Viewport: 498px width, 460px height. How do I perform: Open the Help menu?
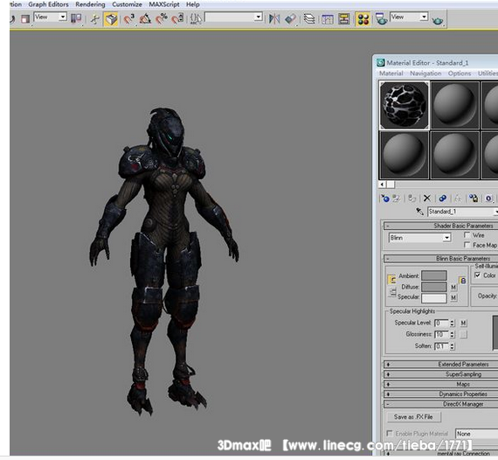[193, 4]
